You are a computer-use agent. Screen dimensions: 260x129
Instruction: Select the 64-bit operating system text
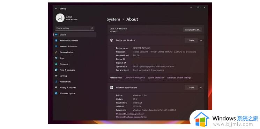[x=154, y=66]
